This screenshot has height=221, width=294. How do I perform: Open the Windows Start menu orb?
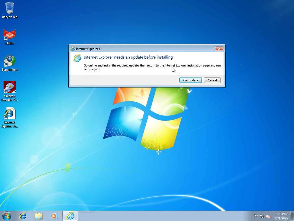tap(7, 216)
